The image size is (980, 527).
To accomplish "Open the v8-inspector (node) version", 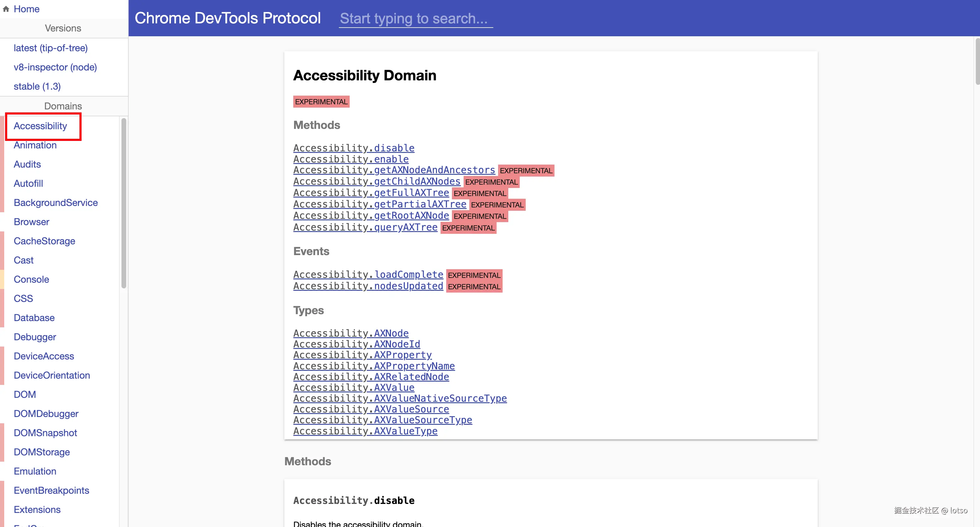I will 55,67.
